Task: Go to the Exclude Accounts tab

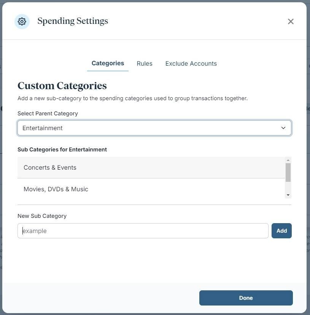Action: point(191,64)
